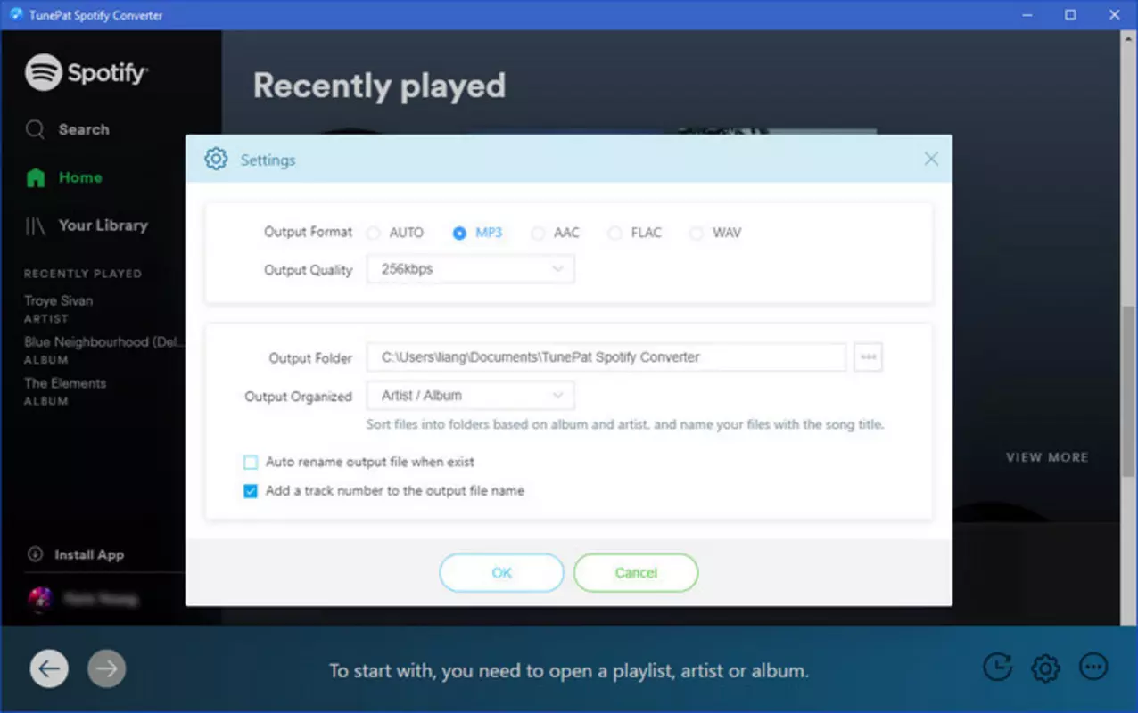Open the more options ellipsis icon
This screenshot has height=713, width=1138.
click(1093, 667)
